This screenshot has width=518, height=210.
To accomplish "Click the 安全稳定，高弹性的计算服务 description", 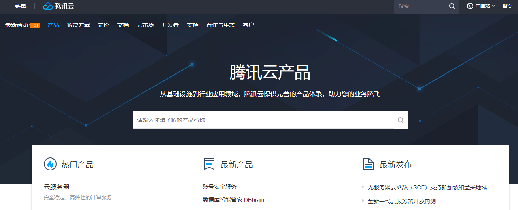I will coord(78,198).
